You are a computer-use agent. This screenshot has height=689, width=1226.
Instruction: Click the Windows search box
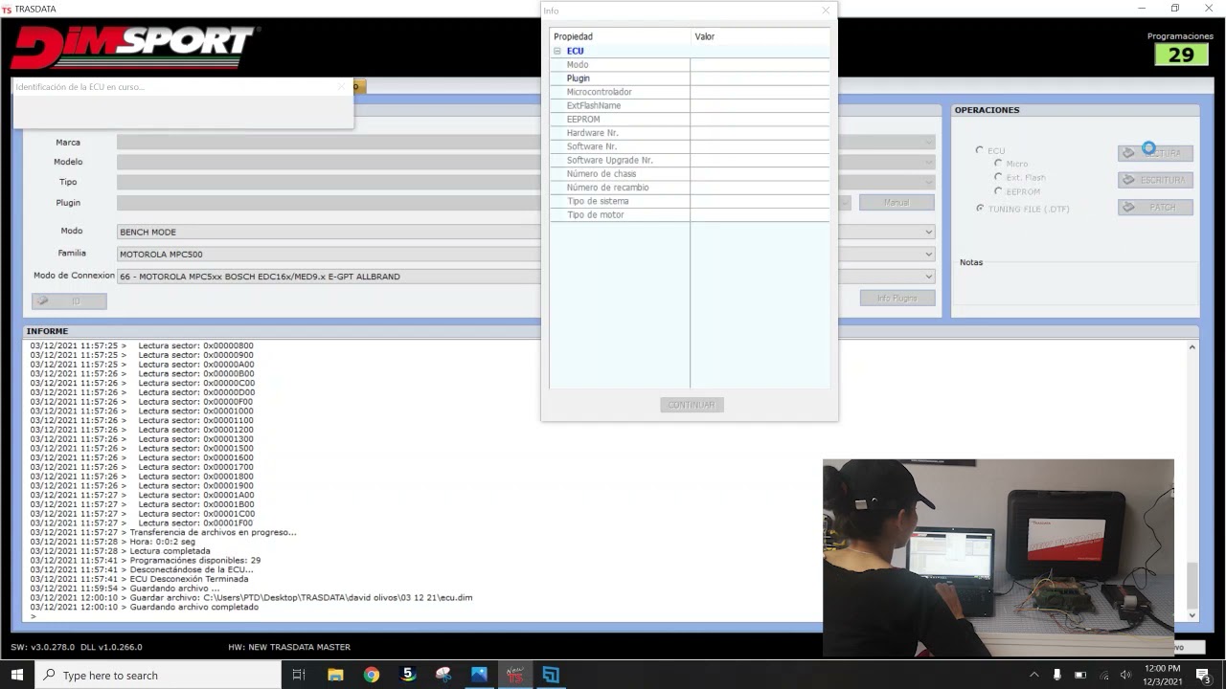[x=158, y=675]
